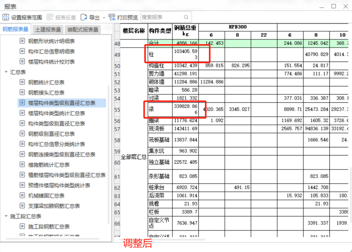Viewport: 352px width, 252px height.
Task: Collapse the 汇总表 tree group
Action: pos(6,72)
